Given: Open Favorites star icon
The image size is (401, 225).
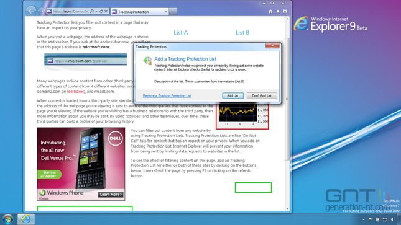Looking at the screenshot, I should coord(278,12).
